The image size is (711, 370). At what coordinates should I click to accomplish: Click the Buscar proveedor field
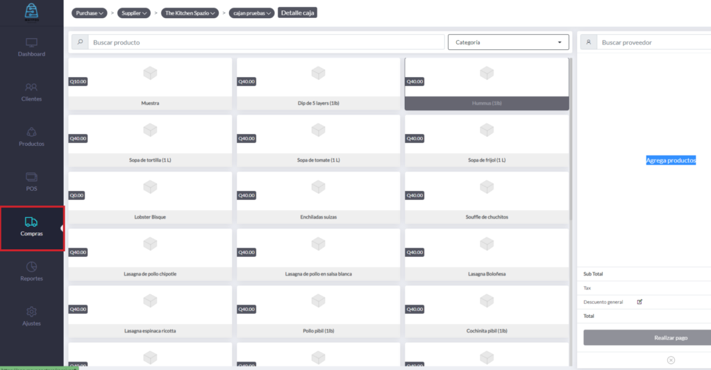point(651,42)
